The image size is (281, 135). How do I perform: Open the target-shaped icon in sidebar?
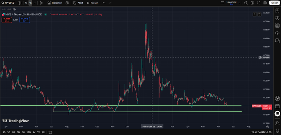(277, 98)
